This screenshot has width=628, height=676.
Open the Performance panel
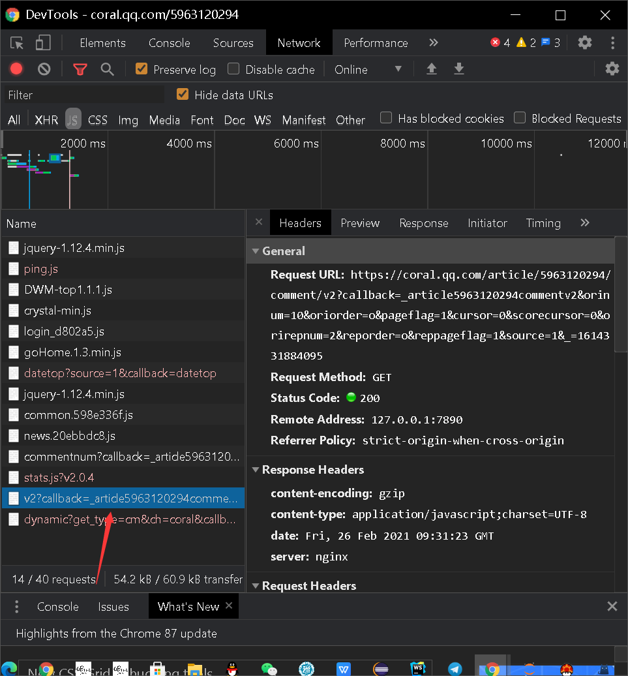coord(376,42)
